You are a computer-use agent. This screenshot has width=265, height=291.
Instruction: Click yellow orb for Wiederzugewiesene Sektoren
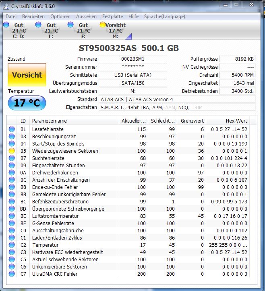(12, 151)
